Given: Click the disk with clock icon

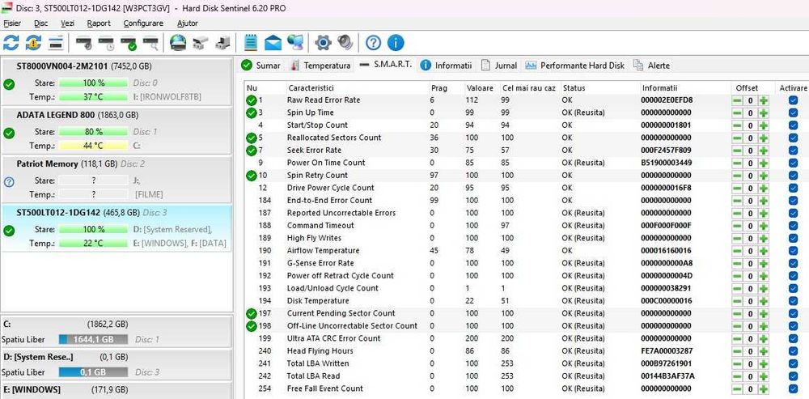Looking at the screenshot, I should [x=106, y=43].
